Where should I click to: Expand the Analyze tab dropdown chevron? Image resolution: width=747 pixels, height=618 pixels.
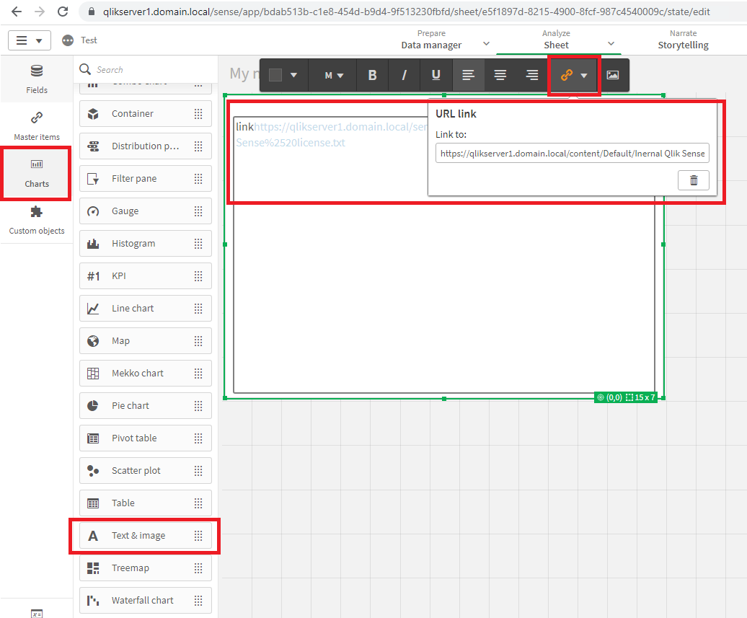pyautogui.click(x=611, y=43)
